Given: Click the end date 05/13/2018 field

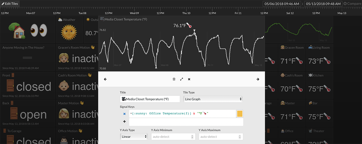Looking at the screenshot, I should pyautogui.click(x=323, y=4).
